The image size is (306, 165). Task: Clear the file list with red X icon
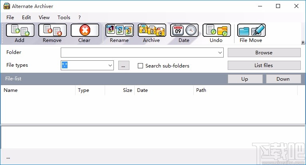[x=85, y=30]
